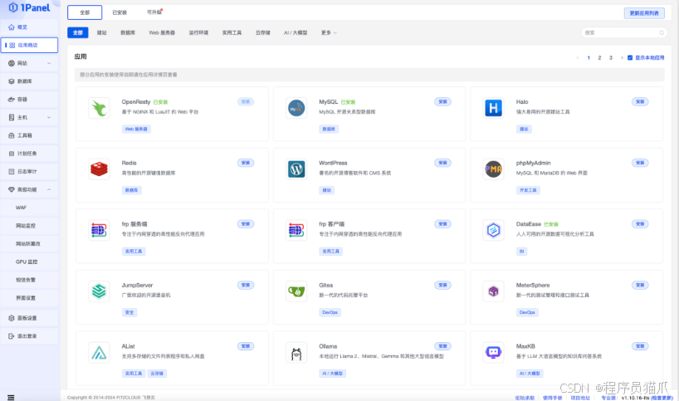The image size is (679, 401).
Task: Open the JumpServer app icon
Action: pyautogui.click(x=99, y=291)
